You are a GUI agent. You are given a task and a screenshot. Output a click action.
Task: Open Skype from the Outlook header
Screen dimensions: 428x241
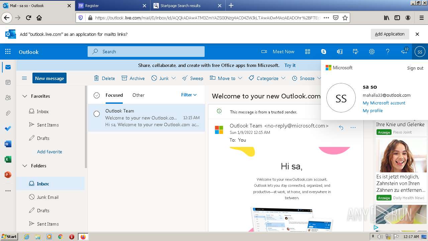(x=324, y=52)
